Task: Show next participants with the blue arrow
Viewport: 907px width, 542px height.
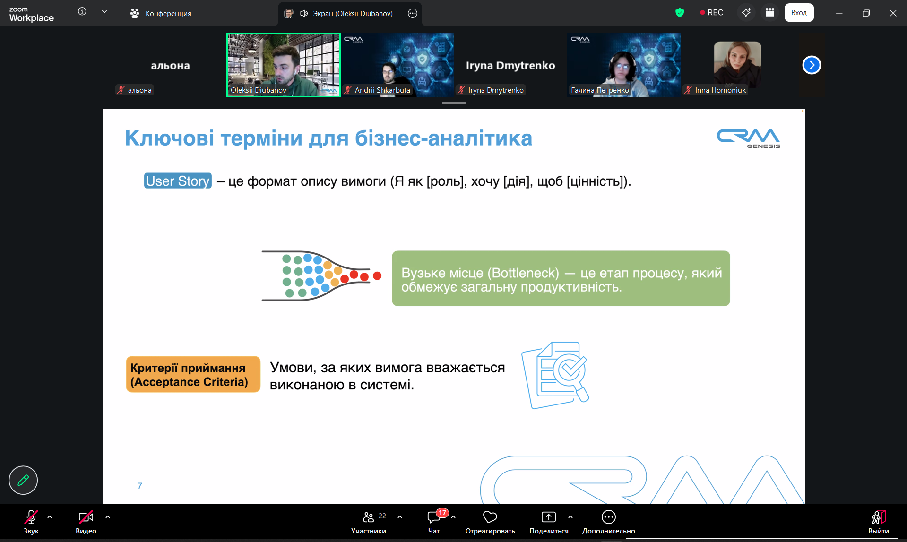Action: click(x=812, y=65)
